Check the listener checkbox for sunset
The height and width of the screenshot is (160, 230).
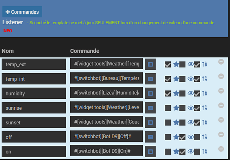click(x=168, y=122)
